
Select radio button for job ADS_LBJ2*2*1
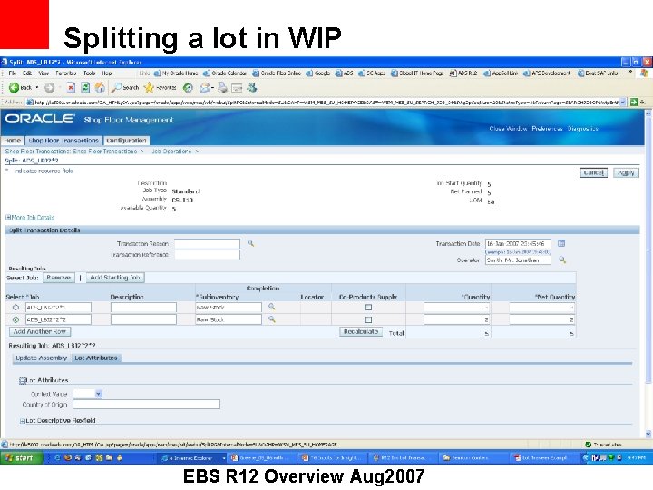[15, 308]
